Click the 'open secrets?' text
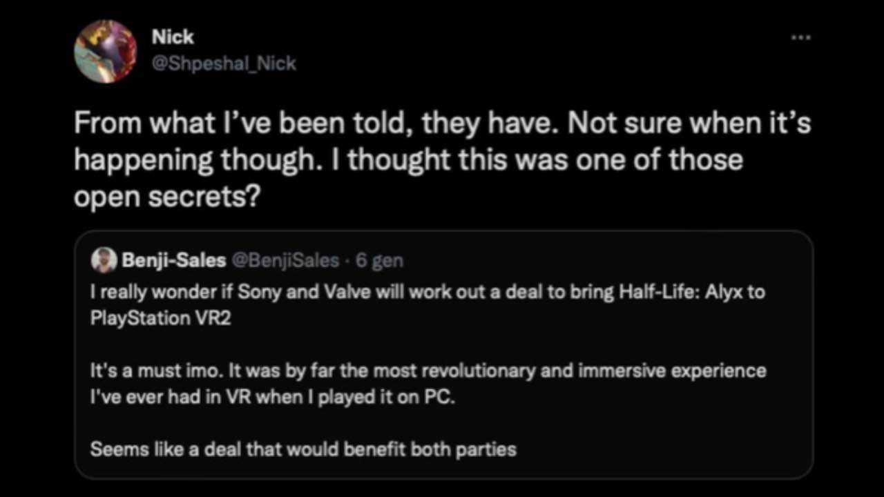This screenshot has height=497, width=884. (166, 197)
